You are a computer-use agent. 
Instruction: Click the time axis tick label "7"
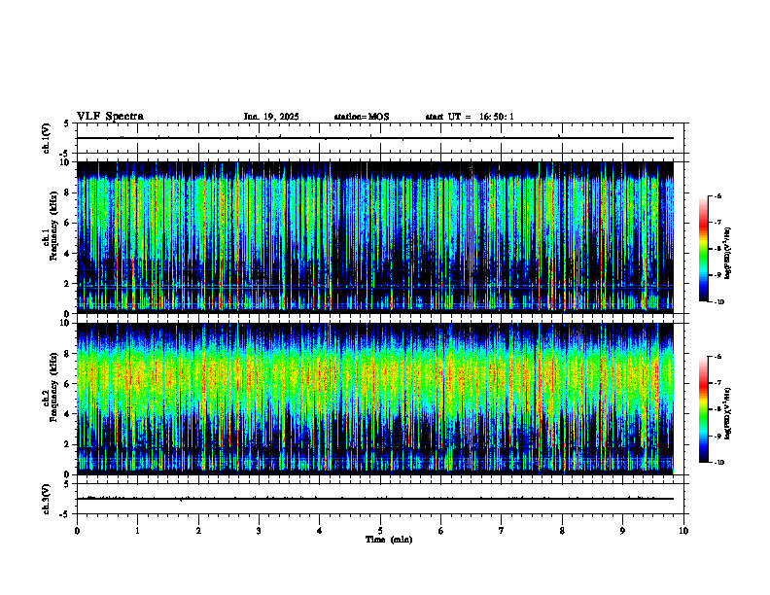click(x=502, y=531)
